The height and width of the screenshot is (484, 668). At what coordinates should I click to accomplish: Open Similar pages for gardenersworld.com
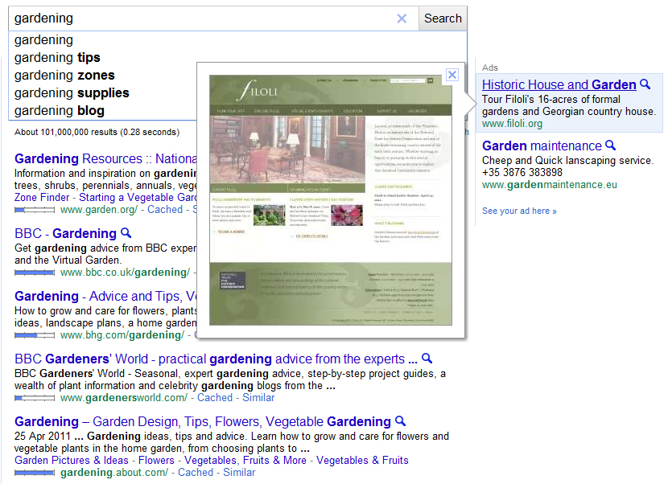258,398
